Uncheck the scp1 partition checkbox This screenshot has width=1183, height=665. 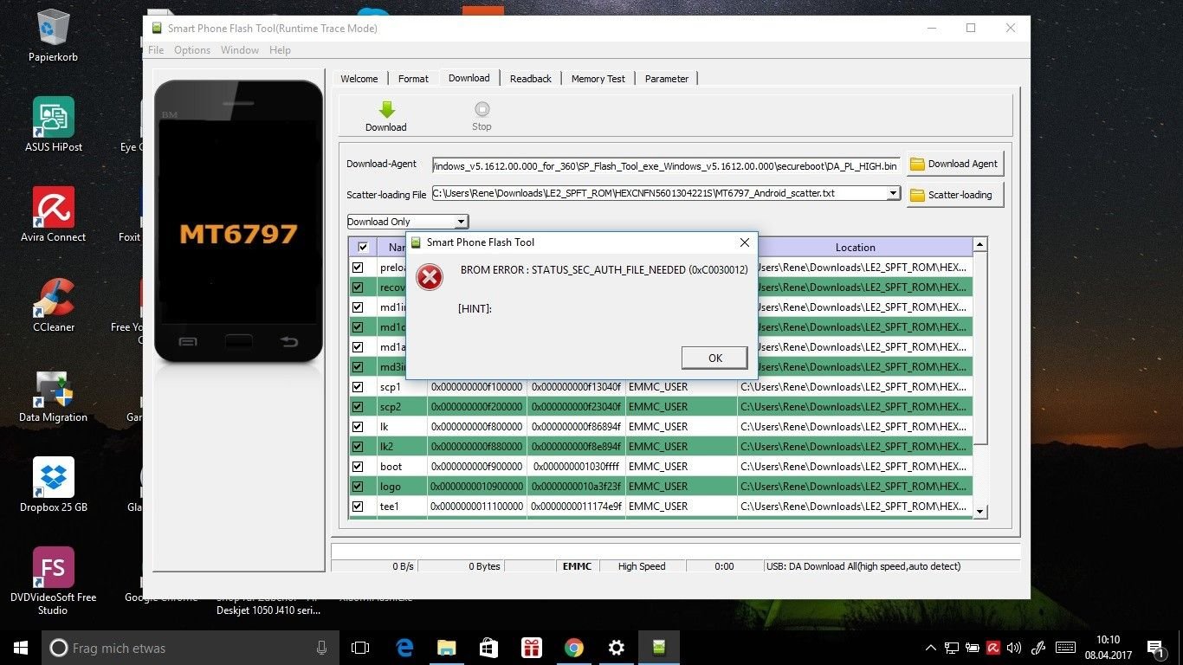358,387
